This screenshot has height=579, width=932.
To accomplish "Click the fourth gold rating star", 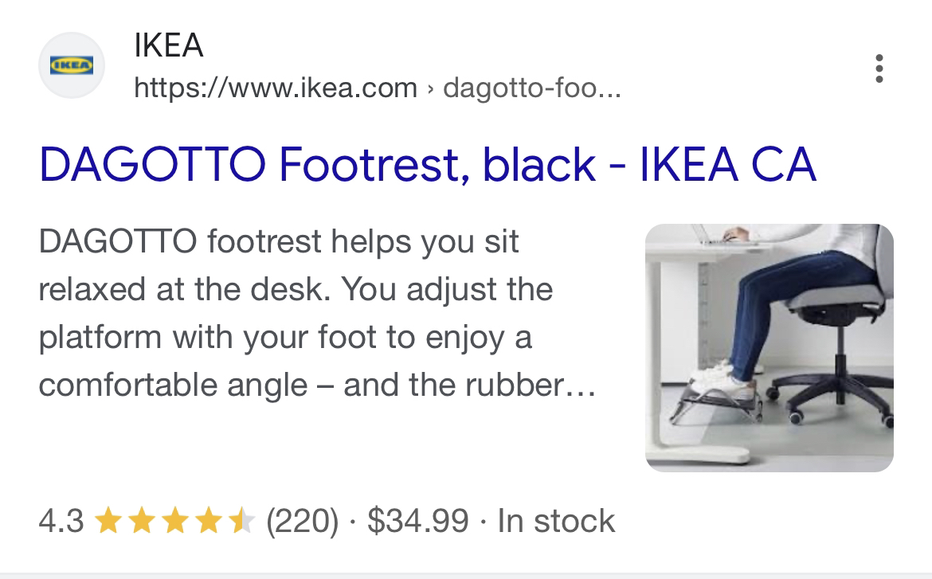I will 208,521.
